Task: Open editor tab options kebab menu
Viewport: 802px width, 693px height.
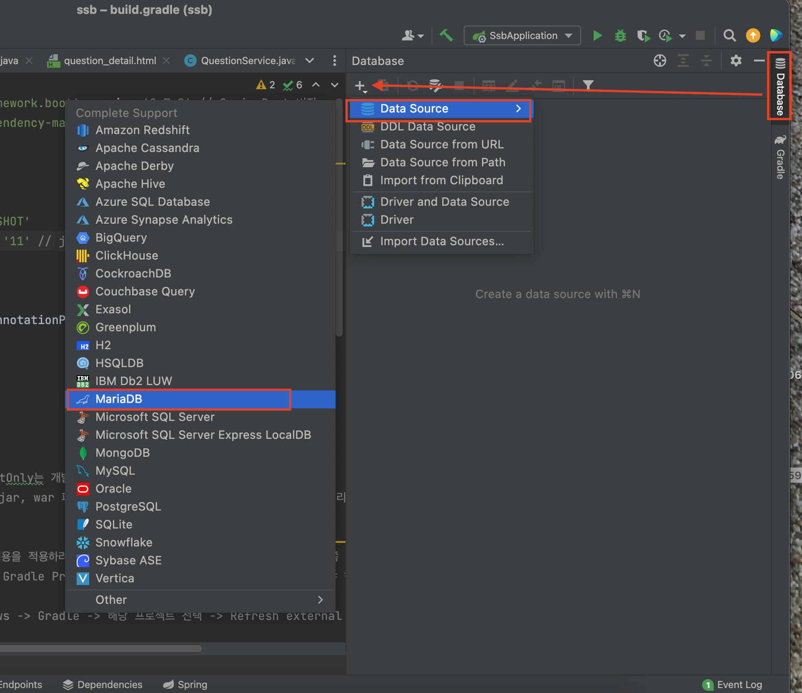Action: point(335,61)
